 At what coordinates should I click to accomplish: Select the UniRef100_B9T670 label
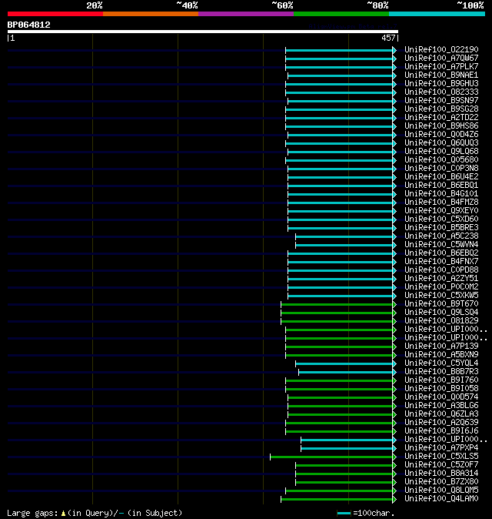pyautogui.click(x=441, y=304)
